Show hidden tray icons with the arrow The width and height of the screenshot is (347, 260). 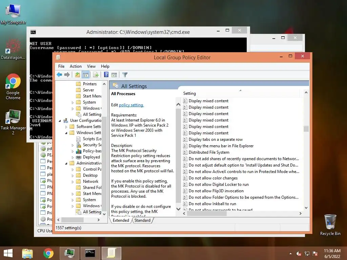click(x=290, y=254)
